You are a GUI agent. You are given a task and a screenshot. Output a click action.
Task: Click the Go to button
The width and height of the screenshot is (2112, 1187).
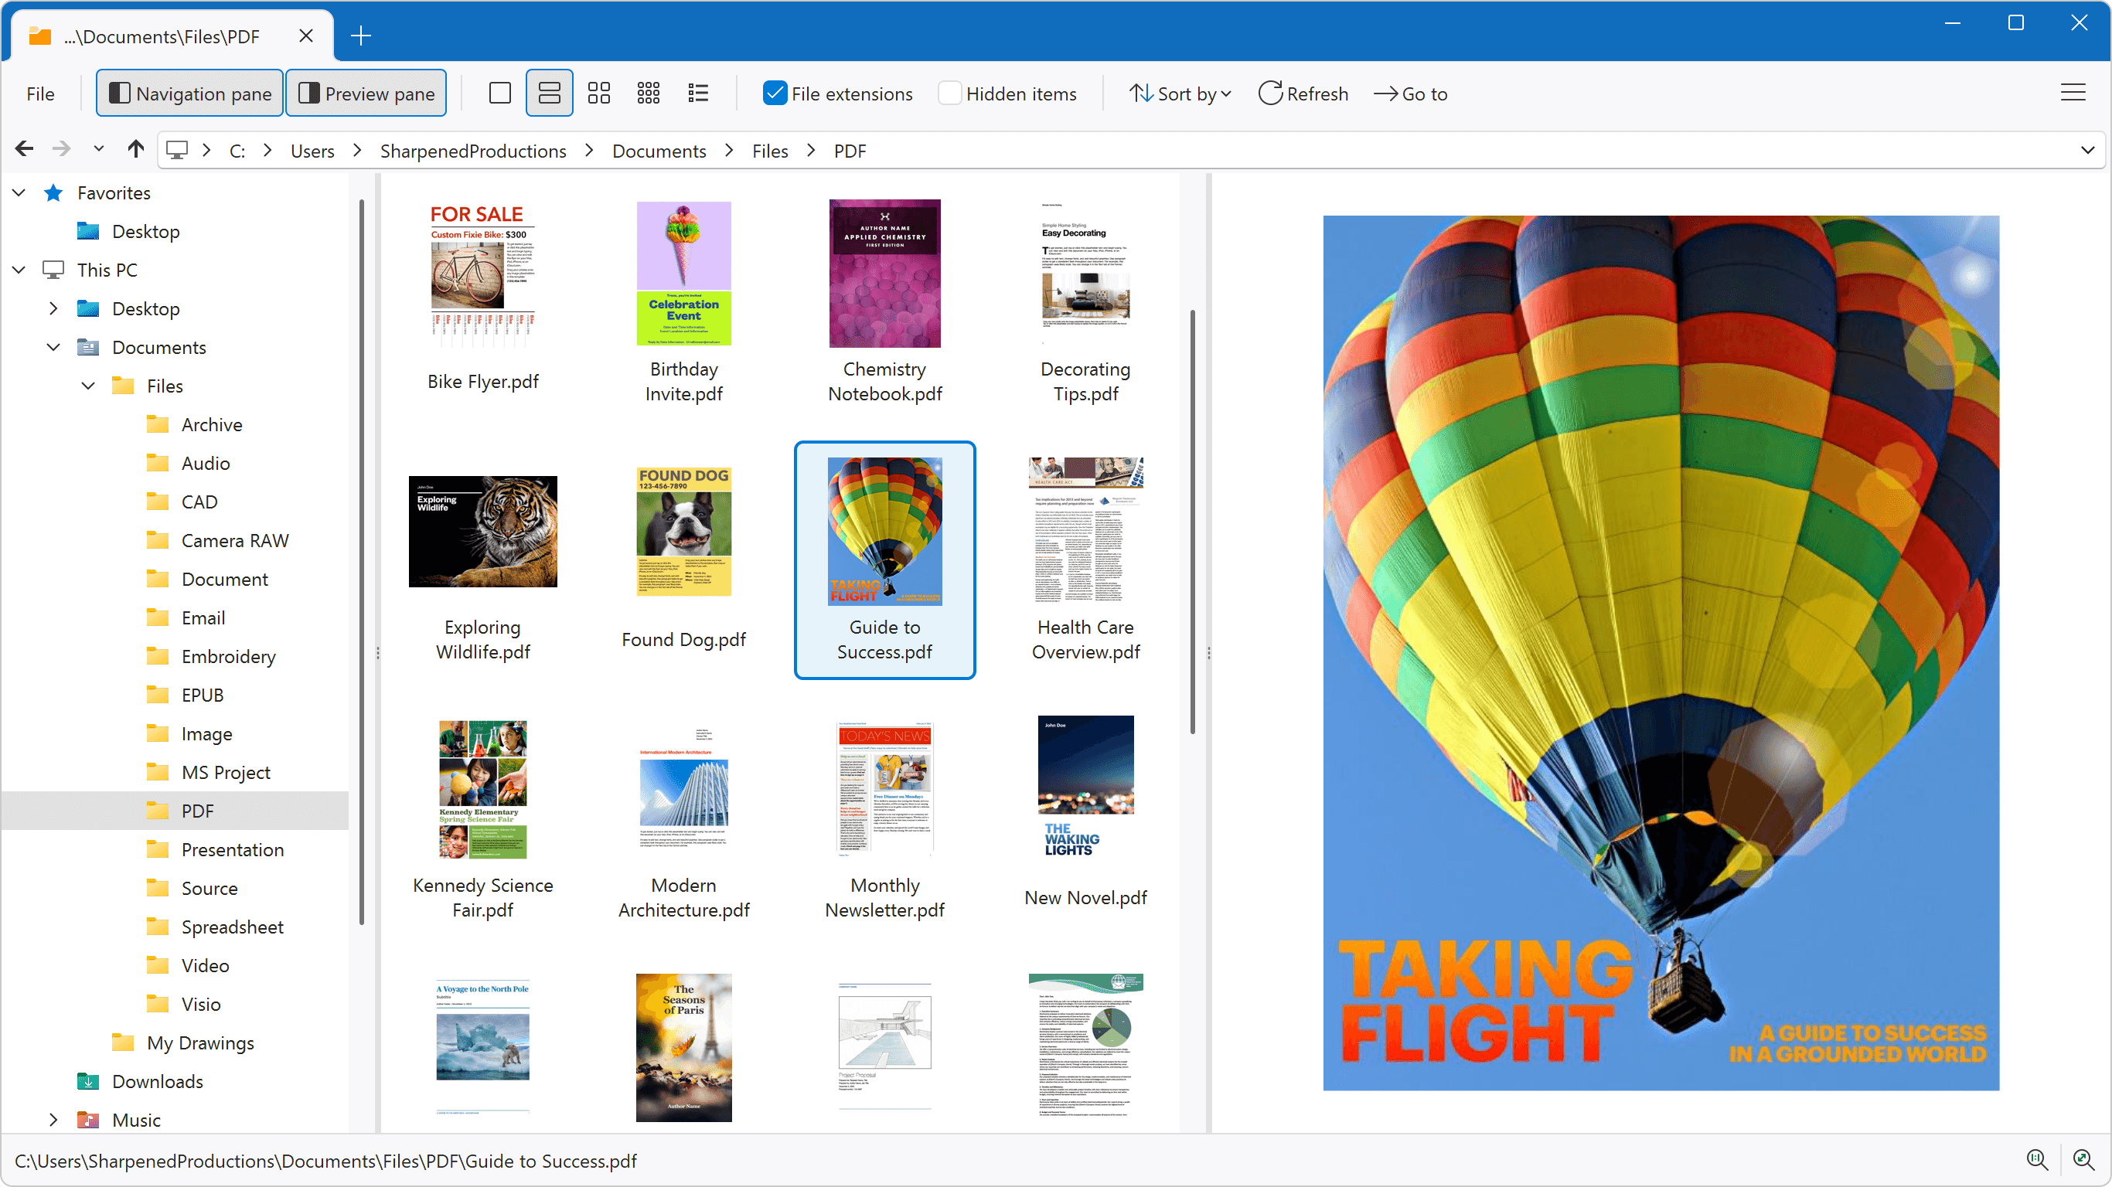(x=1410, y=94)
